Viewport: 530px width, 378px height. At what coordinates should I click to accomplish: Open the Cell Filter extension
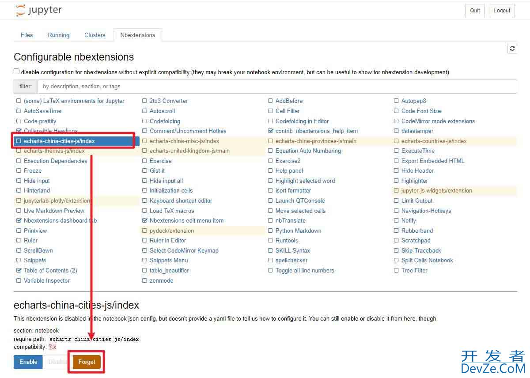(288, 111)
